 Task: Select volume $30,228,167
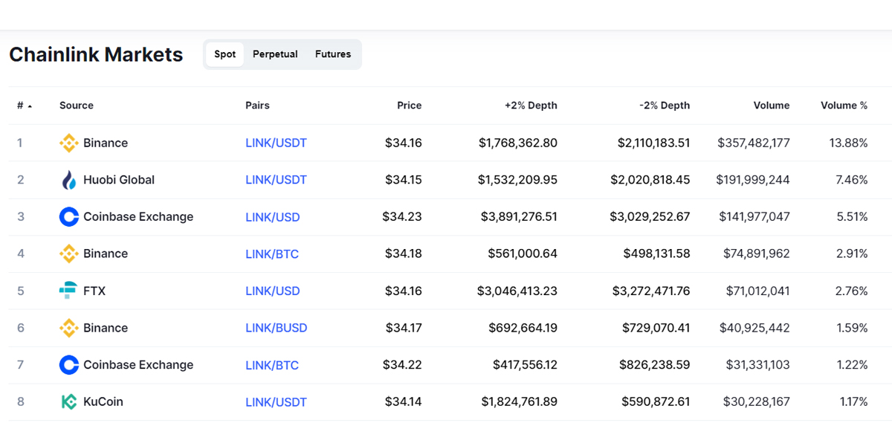[757, 402]
